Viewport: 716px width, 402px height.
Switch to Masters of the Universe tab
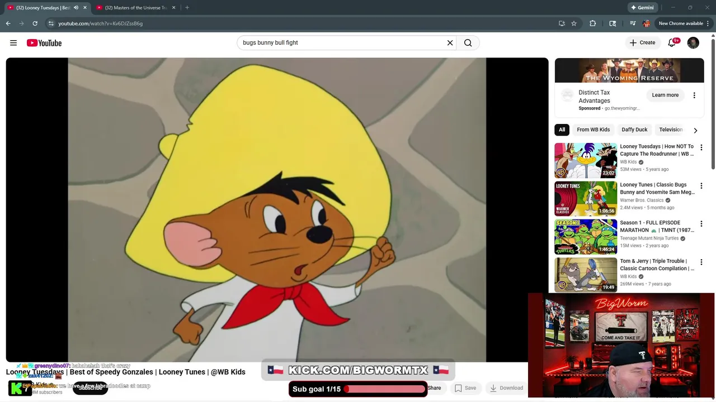[136, 8]
